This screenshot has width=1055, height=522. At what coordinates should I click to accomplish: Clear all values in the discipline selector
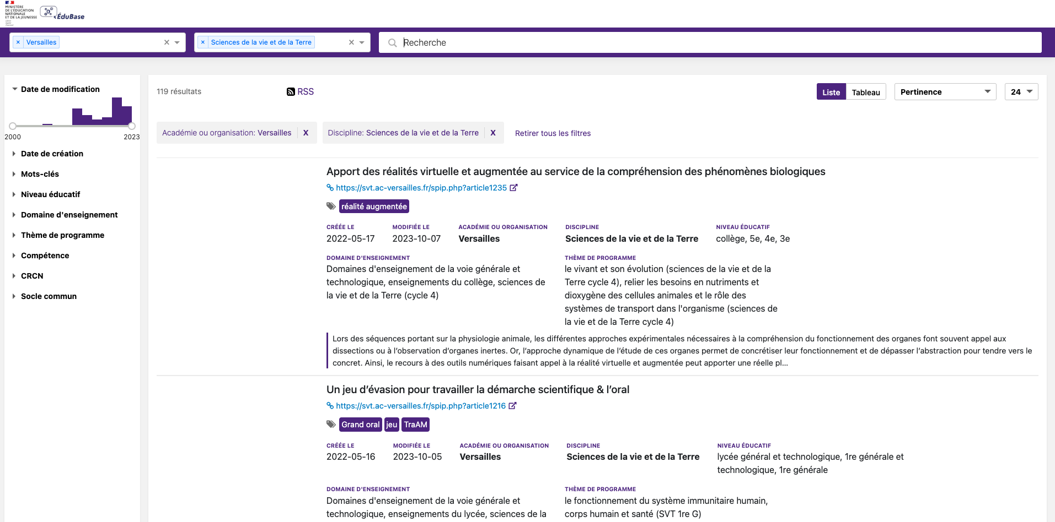351,42
